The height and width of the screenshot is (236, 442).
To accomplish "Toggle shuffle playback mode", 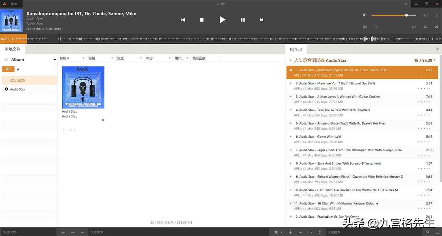I will pyautogui.click(x=437, y=27).
